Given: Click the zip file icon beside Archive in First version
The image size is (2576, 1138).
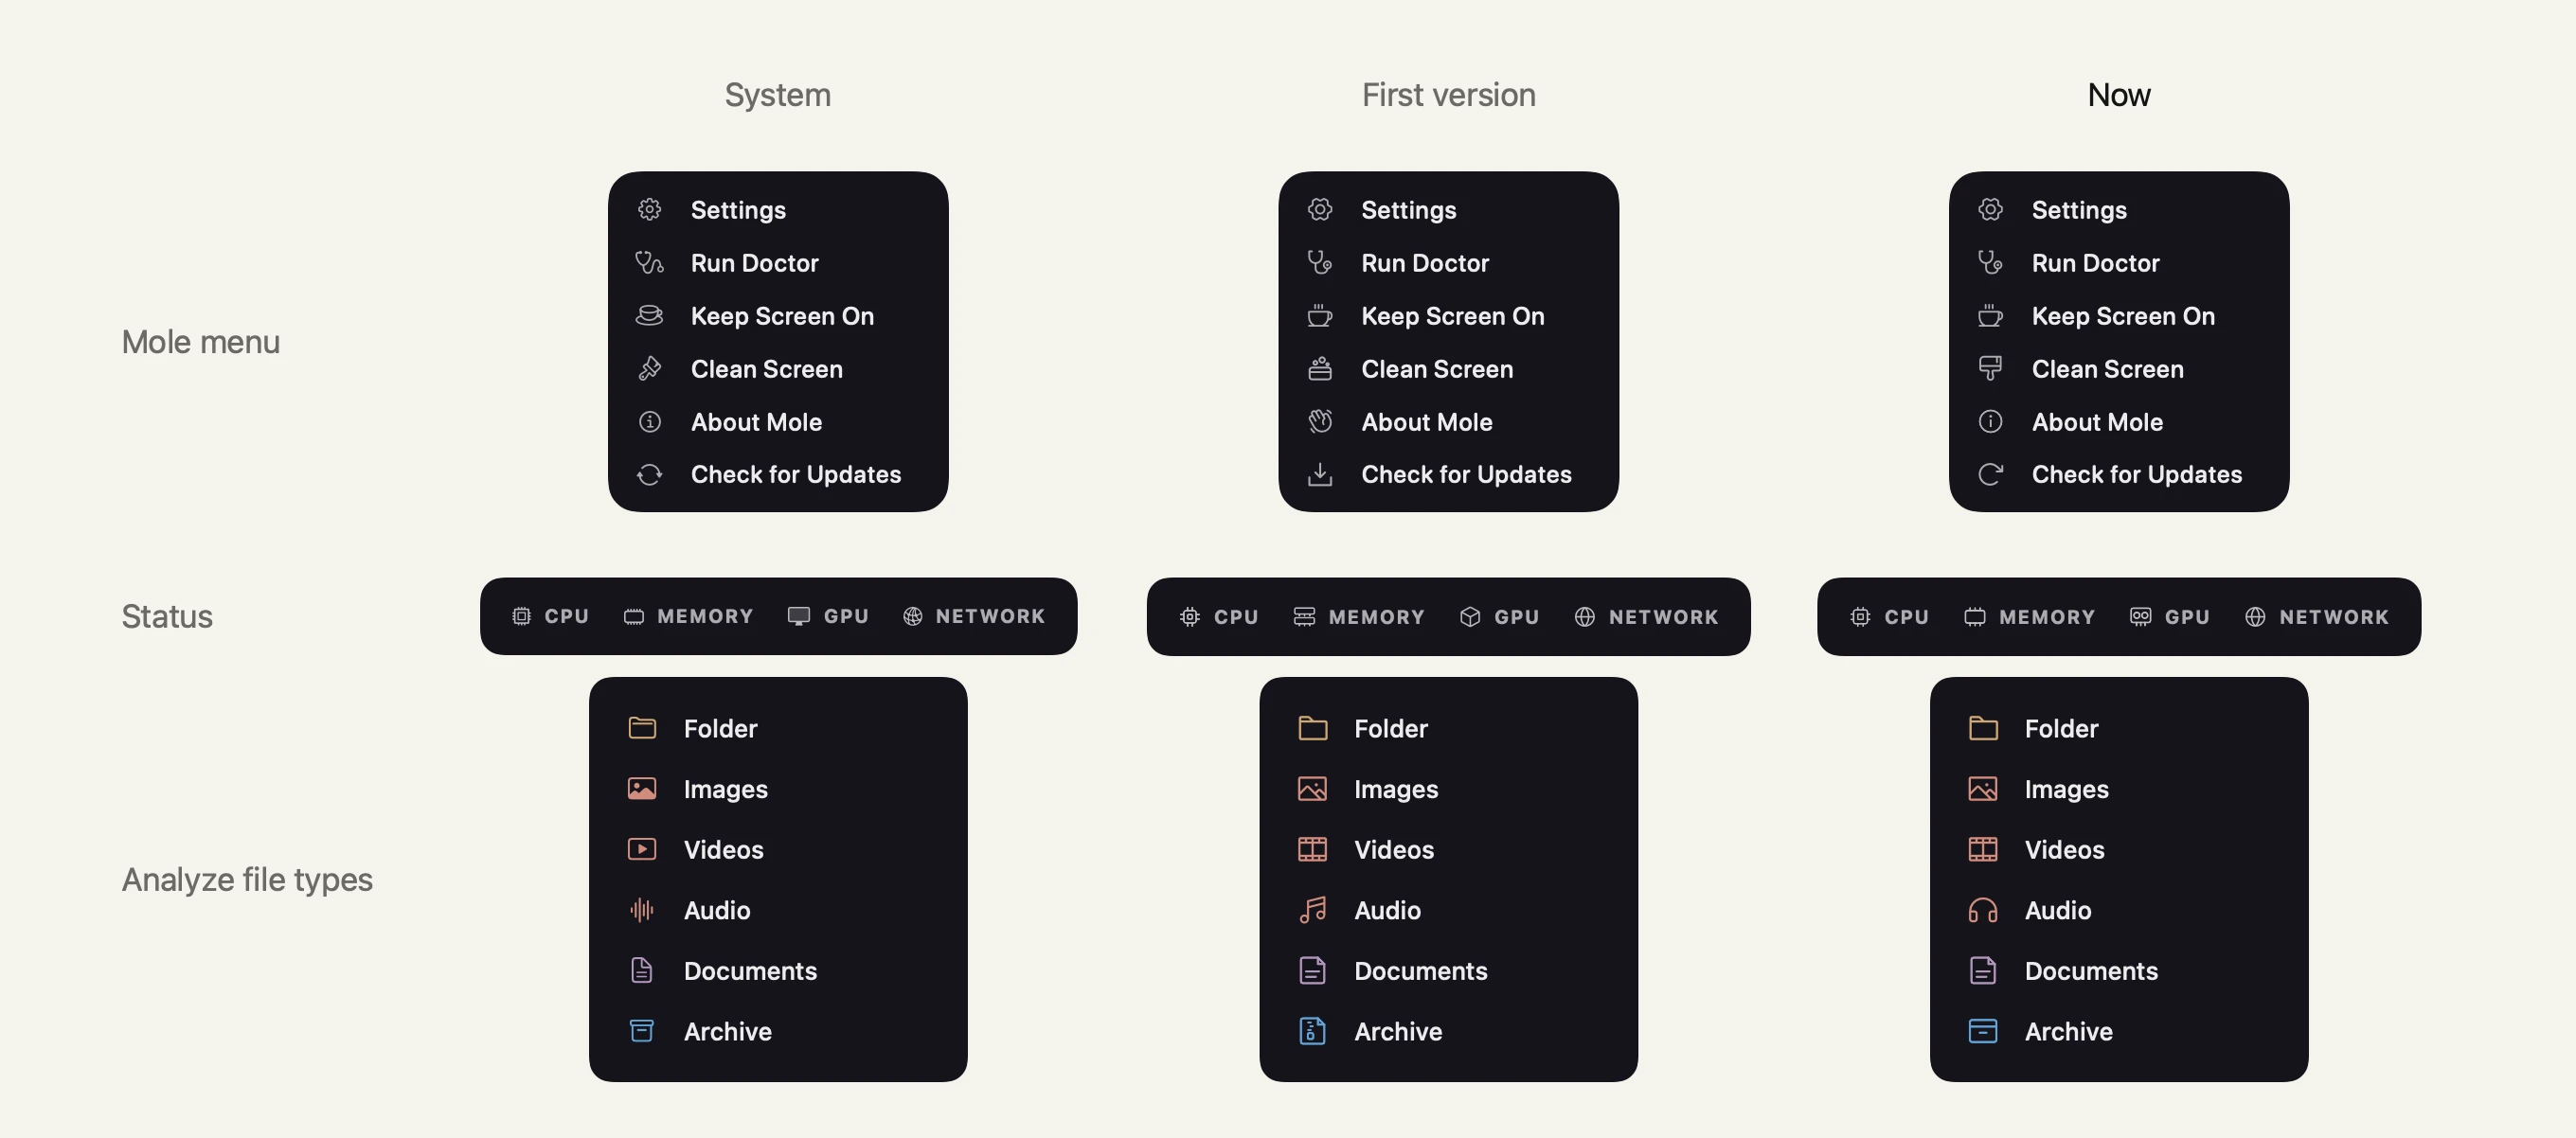Looking at the screenshot, I should click(1312, 1031).
